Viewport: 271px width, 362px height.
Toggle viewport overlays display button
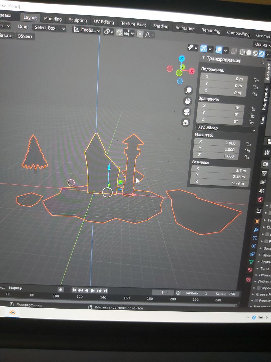pos(219,50)
